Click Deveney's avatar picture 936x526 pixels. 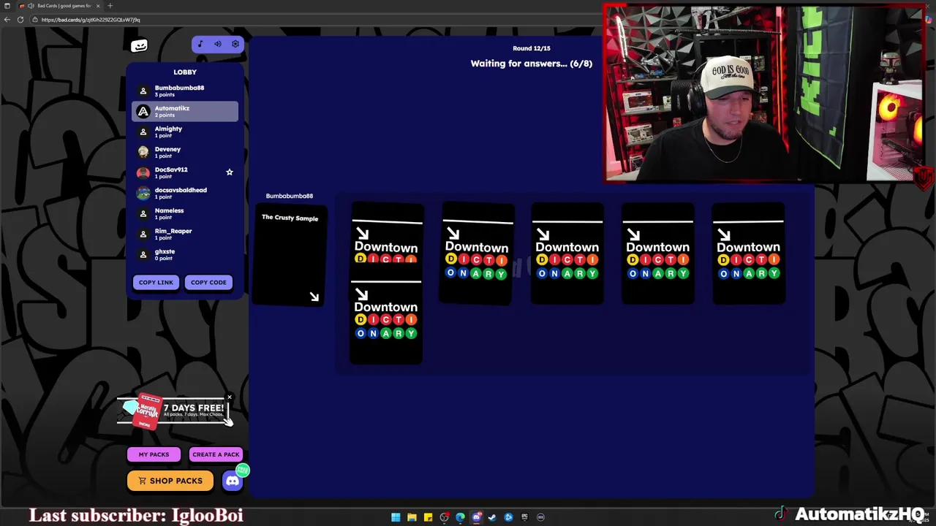coord(143,152)
